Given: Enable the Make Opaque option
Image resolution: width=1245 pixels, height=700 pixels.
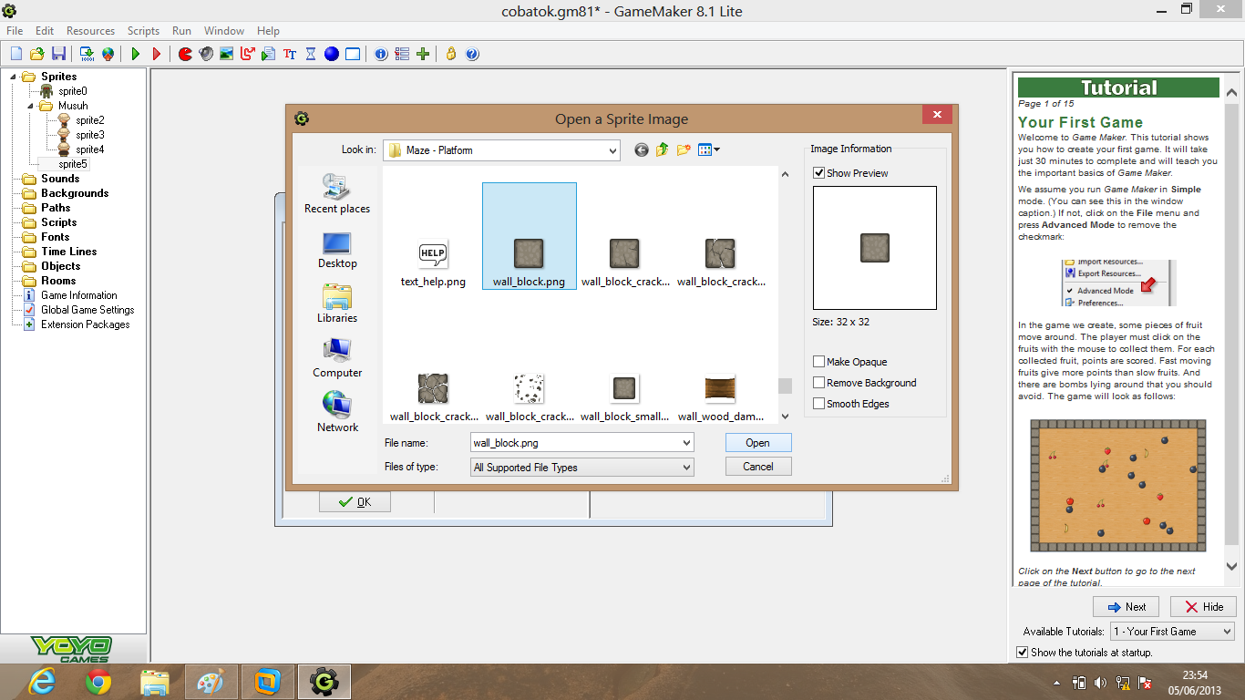Looking at the screenshot, I should tap(818, 362).
